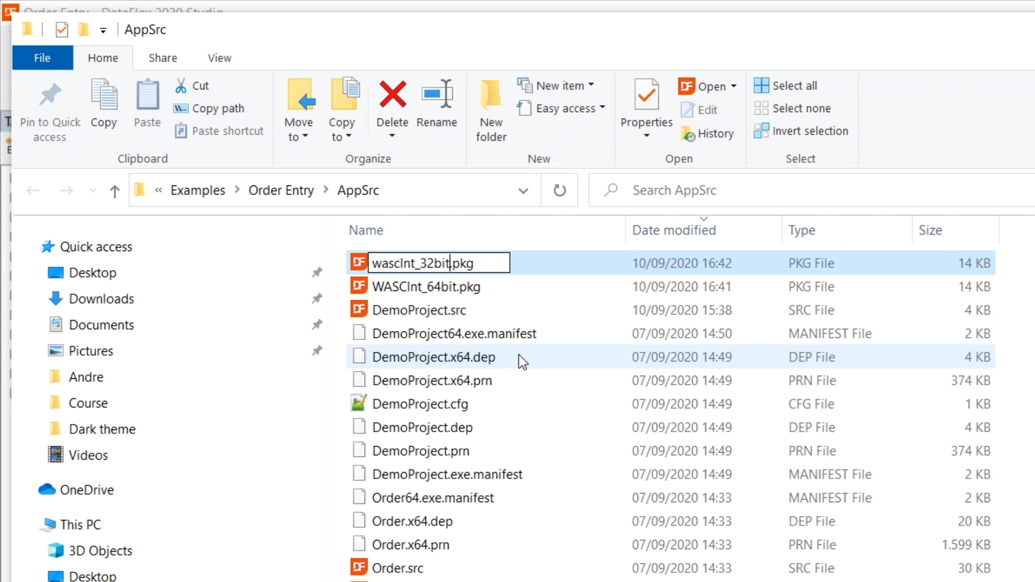Expand the New item dropdown
The width and height of the screenshot is (1035, 582).
[591, 85]
